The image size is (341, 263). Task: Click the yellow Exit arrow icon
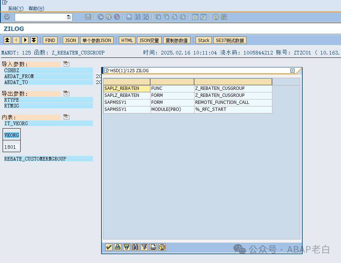tap(109, 17)
